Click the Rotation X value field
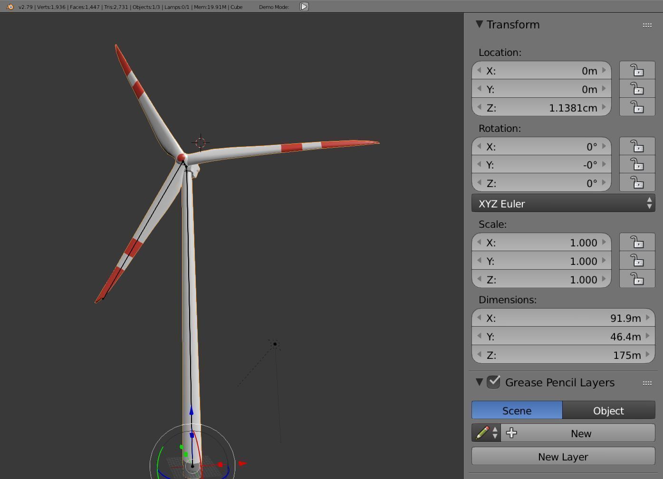This screenshot has height=479, width=663. 541,146
